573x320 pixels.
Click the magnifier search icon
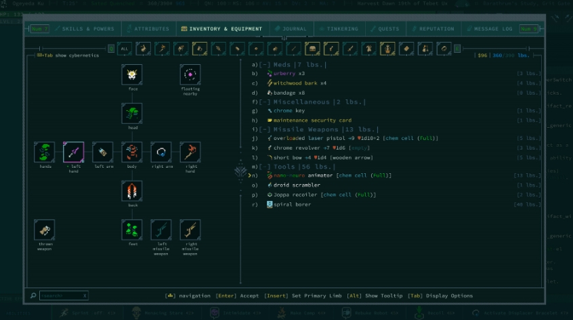point(33,296)
